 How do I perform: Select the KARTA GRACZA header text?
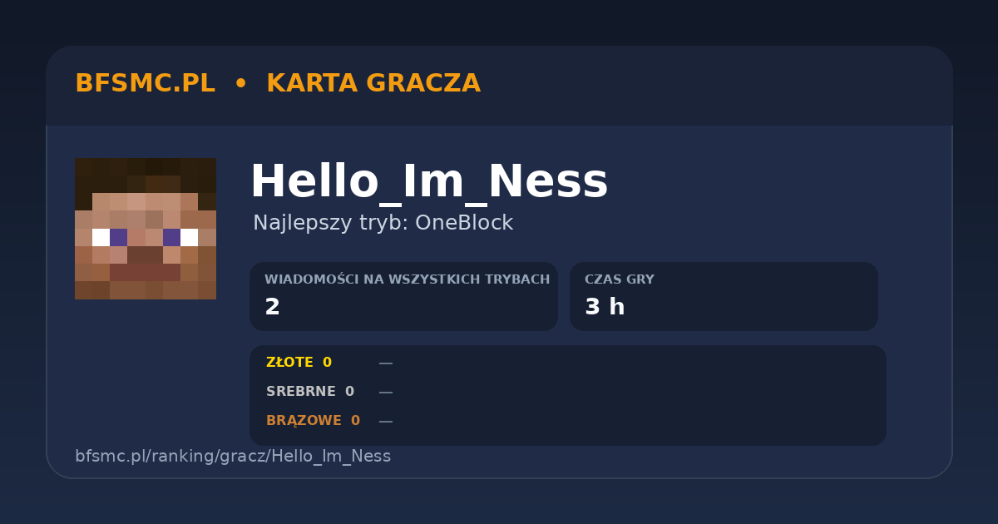[x=373, y=84]
